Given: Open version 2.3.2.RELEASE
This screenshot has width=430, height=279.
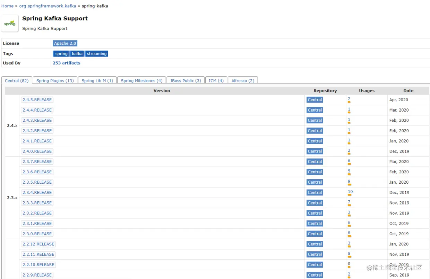Looking at the screenshot, I should coord(37,213).
